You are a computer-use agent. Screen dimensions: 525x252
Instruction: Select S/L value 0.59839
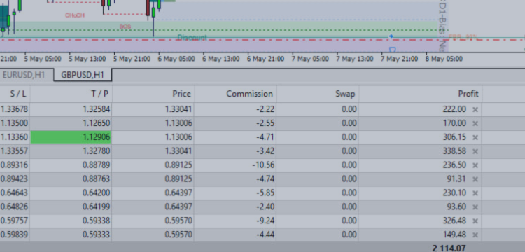[15, 235]
